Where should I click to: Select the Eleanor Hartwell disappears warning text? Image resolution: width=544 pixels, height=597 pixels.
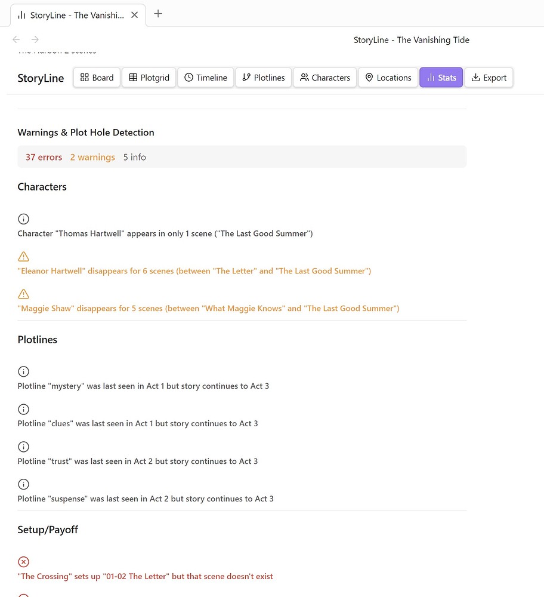194,270
